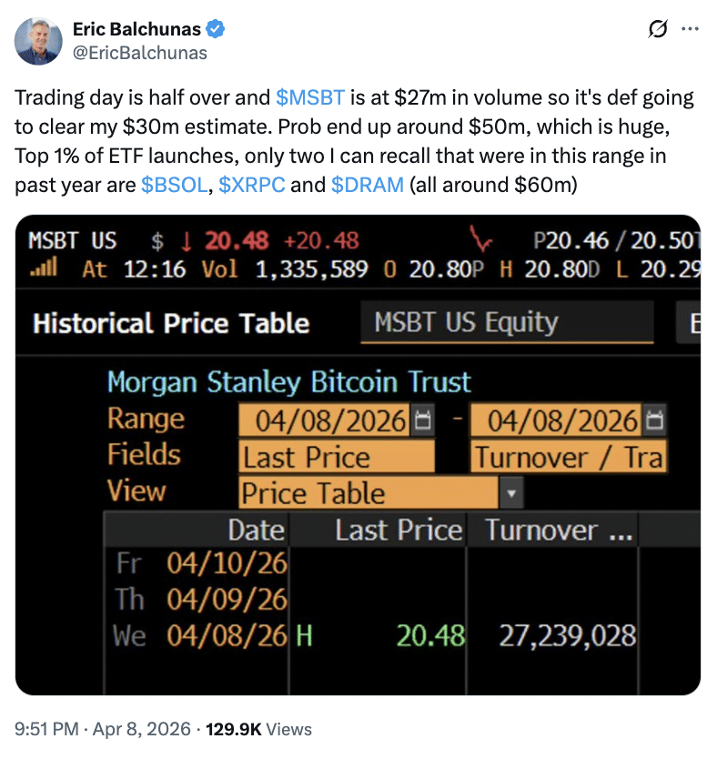Select the We 04/08/26 table row

(373, 635)
